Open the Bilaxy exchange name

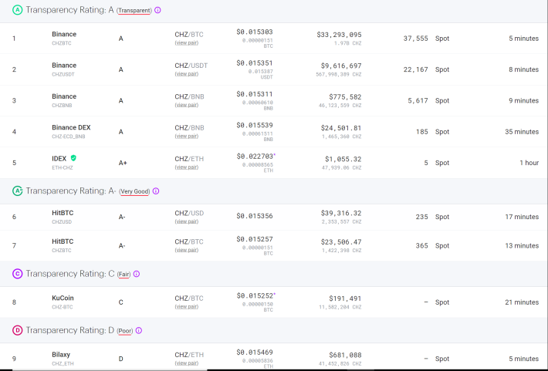[61, 355]
